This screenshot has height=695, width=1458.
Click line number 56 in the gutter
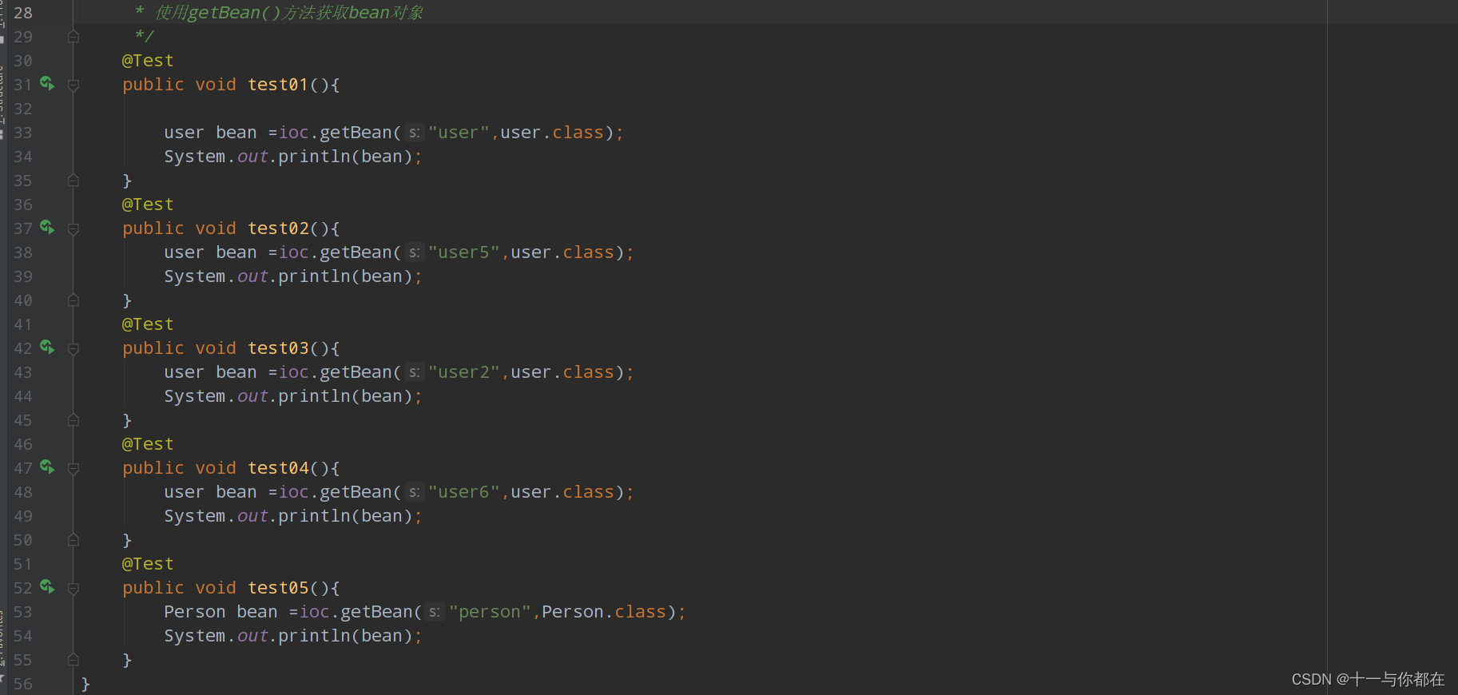pos(23,684)
